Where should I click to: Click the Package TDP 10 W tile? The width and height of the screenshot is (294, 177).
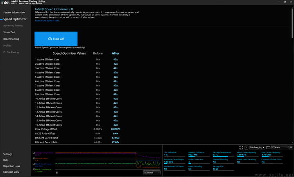pyautogui.click(x=223, y=168)
